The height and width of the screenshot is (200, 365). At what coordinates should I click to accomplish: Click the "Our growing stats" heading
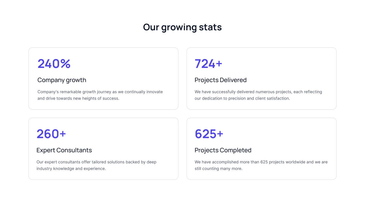[x=182, y=27]
